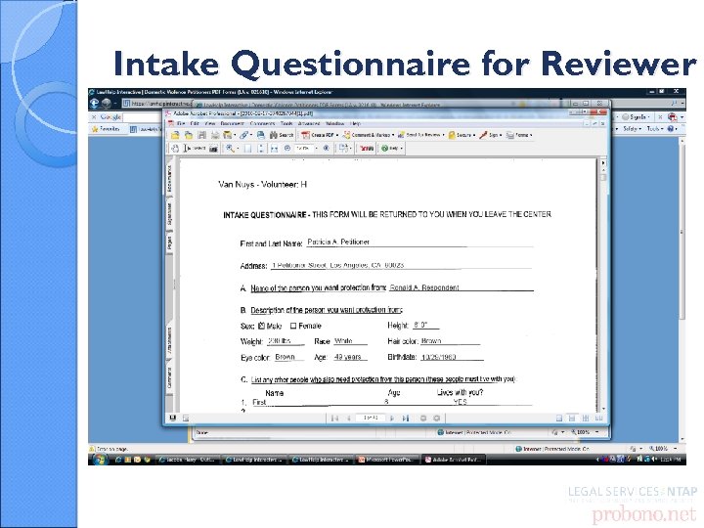Check the Male checkbox
This screenshot has width=704, height=528.
(261, 326)
